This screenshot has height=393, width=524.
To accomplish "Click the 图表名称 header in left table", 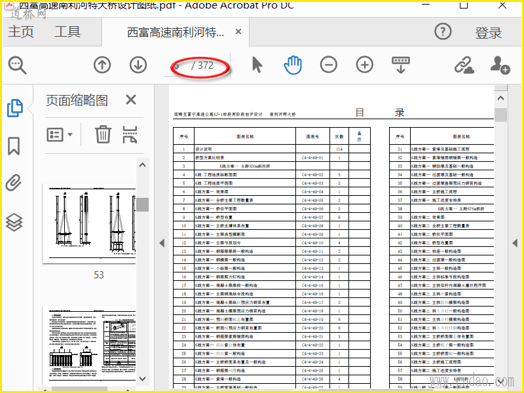I will pyautogui.click(x=245, y=136).
